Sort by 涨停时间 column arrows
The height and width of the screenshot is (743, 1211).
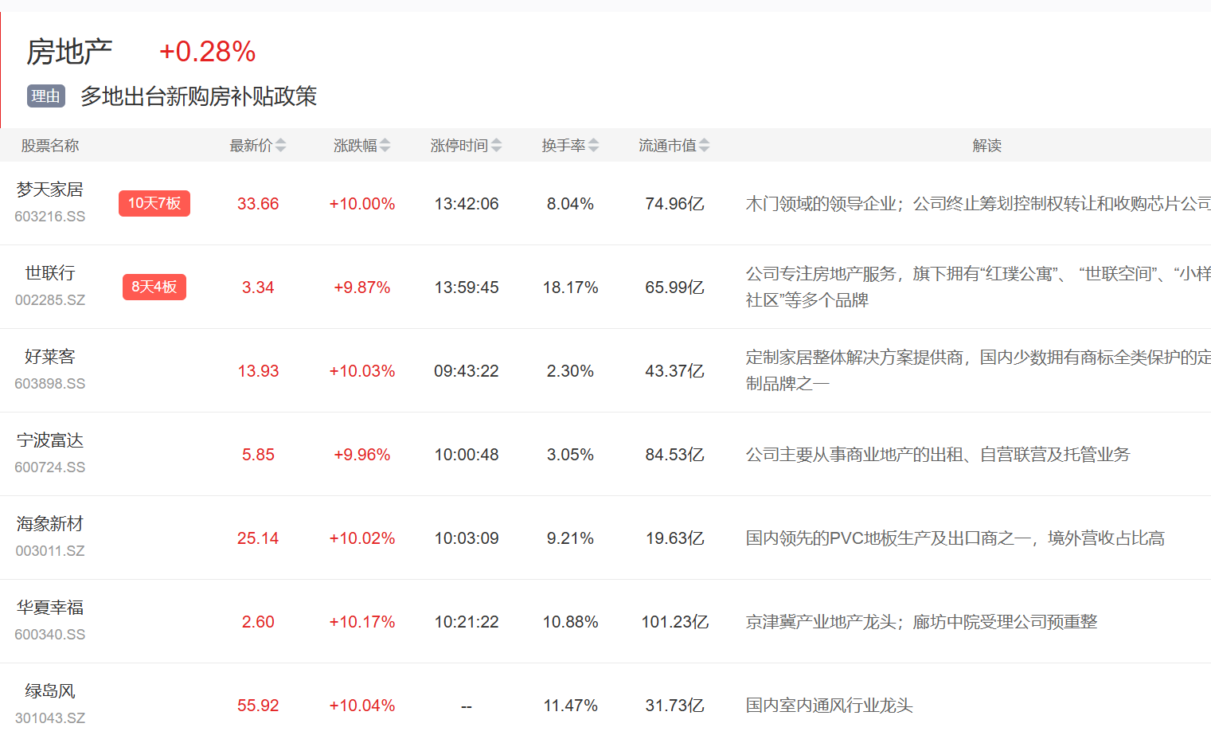pyautogui.click(x=496, y=146)
